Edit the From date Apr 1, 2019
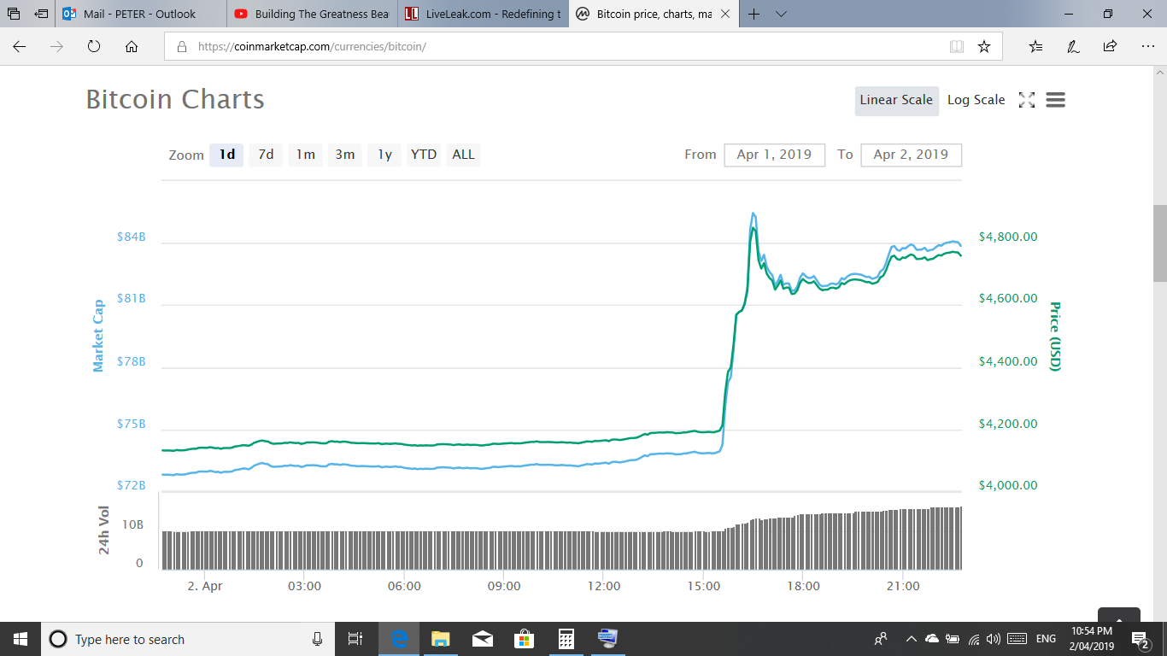This screenshot has height=656, width=1167. pos(774,155)
